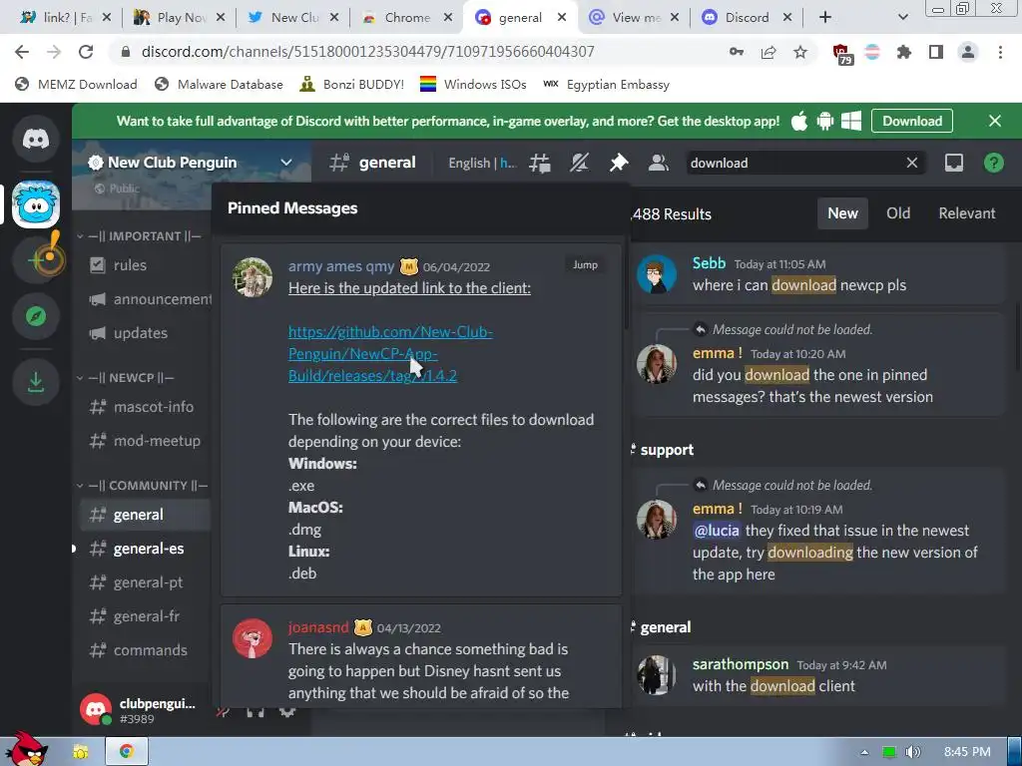The width and height of the screenshot is (1022, 766).
Task: Click the Android platform icon in banner
Action: pyautogui.click(x=825, y=121)
